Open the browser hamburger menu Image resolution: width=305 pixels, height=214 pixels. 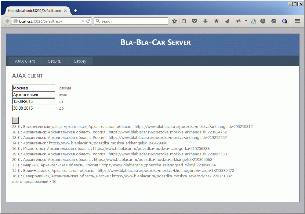click(x=297, y=21)
